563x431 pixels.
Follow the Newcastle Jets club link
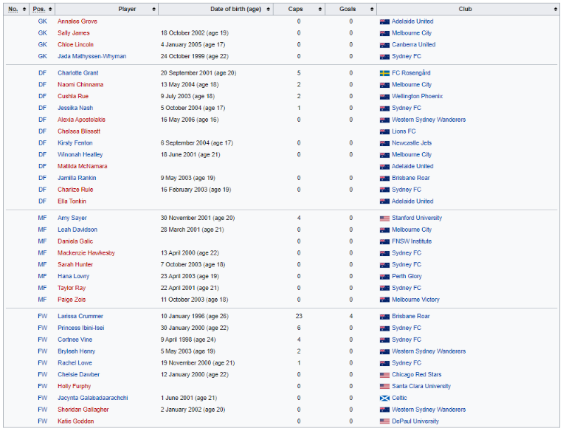pyautogui.click(x=412, y=143)
